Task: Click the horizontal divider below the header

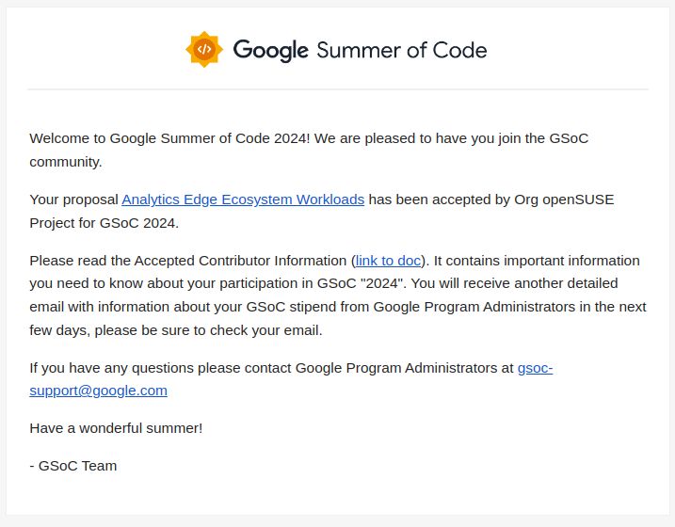Action: (338, 89)
